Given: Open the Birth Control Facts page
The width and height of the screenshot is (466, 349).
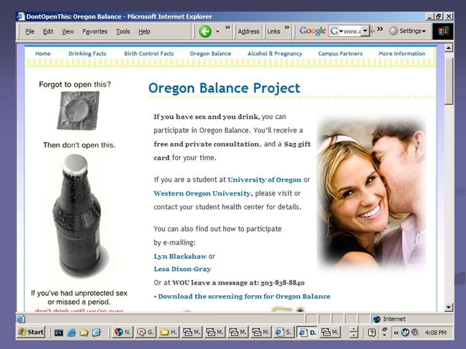Looking at the screenshot, I should (x=149, y=54).
